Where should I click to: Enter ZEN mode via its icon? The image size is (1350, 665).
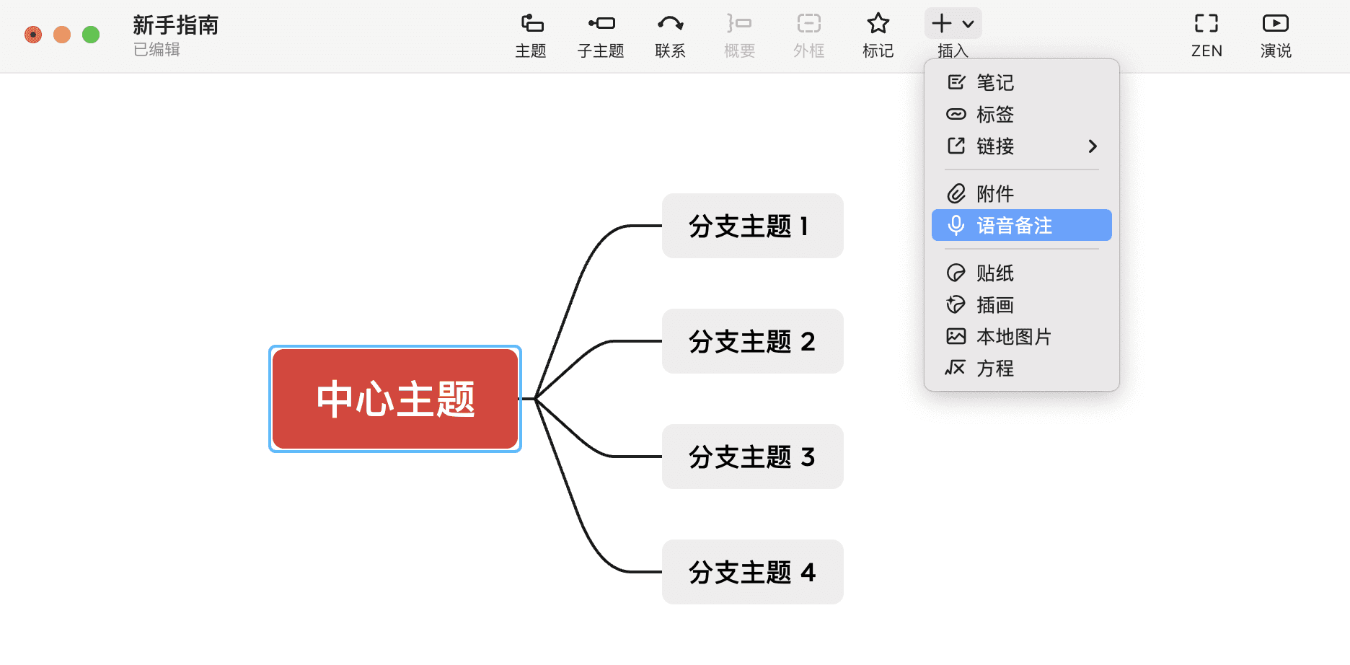pos(1206,32)
